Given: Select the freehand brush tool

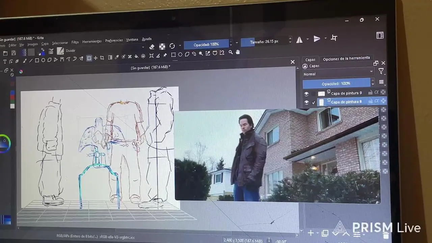Looking at the screenshot, I should pyautogui.click(x=24, y=61).
